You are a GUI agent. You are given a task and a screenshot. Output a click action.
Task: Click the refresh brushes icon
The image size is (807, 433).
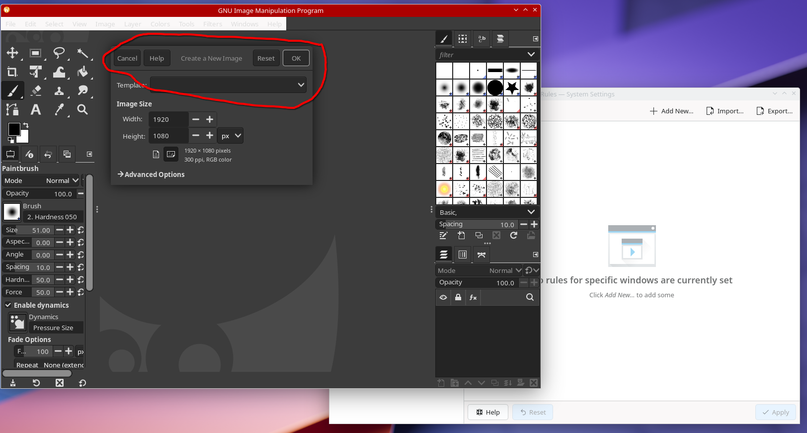[x=514, y=236]
